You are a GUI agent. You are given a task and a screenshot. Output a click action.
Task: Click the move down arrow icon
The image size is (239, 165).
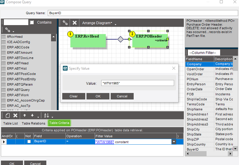(32, 115)
